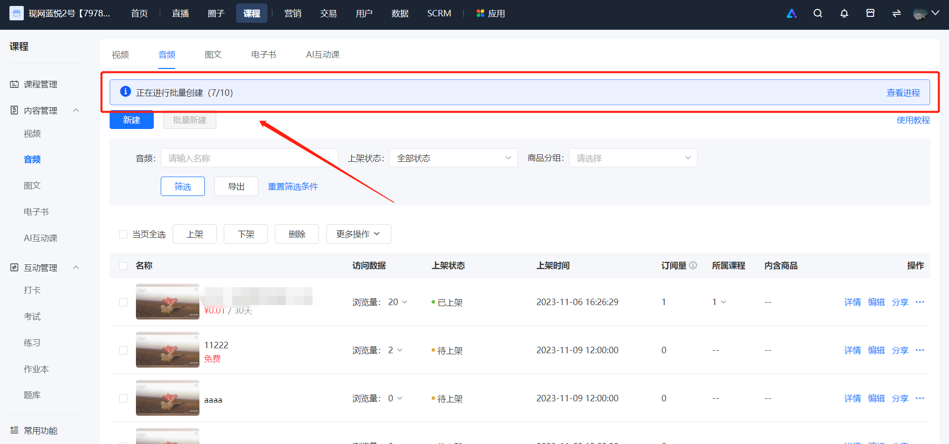
Task: Click the 订阅量 info tooltip icon
Action: pyautogui.click(x=693, y=265)
